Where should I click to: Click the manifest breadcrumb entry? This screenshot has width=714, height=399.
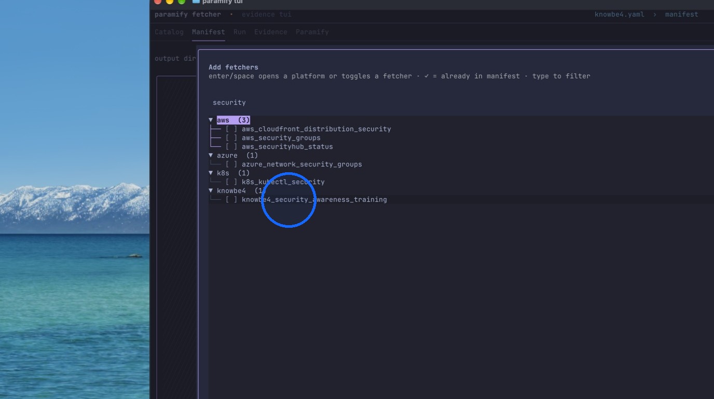[x=682, y=15]
